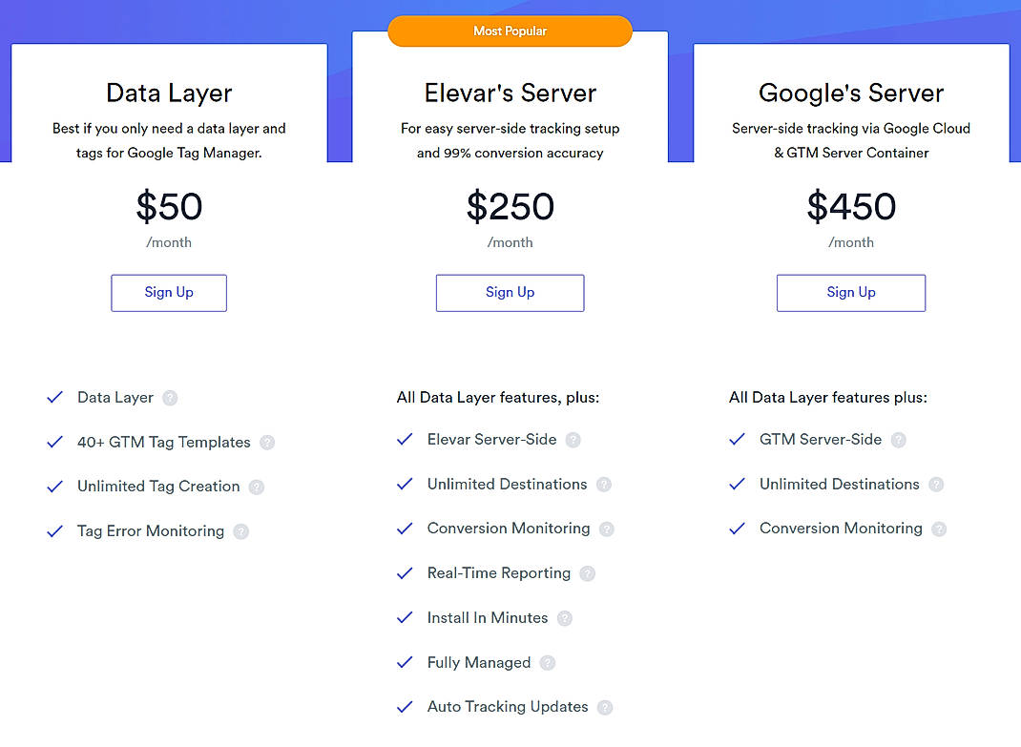Click the checkmark beside Fully Managed
The height and width of the screenshot is (747, 1021).
tap(405, 662)
